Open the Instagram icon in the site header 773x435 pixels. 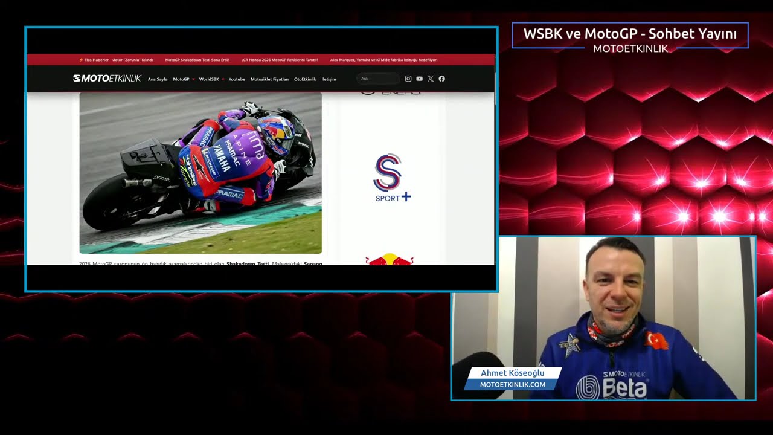point(408,79)
